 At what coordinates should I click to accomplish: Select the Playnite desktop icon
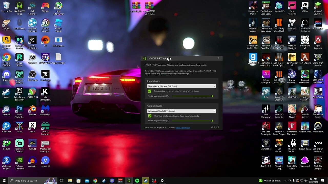(45, 7)
